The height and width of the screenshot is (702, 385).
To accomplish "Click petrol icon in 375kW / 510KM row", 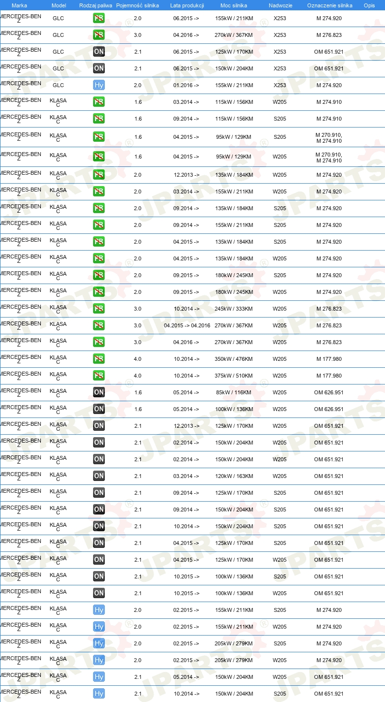I will [99, 376].
